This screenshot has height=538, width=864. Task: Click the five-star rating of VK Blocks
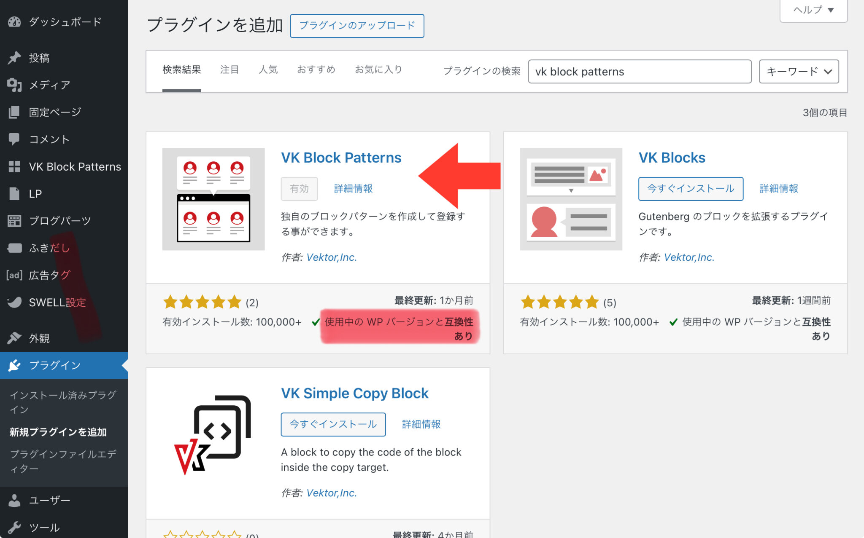tap(560, 302)
